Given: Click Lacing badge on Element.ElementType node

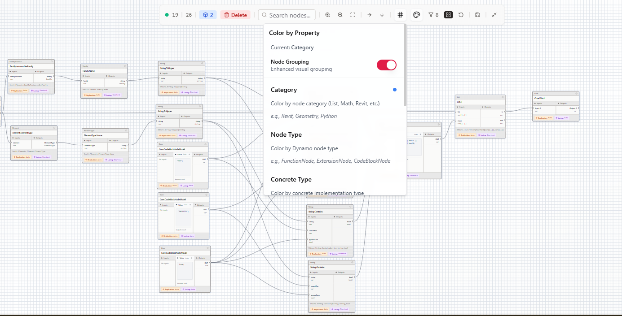Looking at the screenshot, I should pyautogui.click(x=42, y=157).
